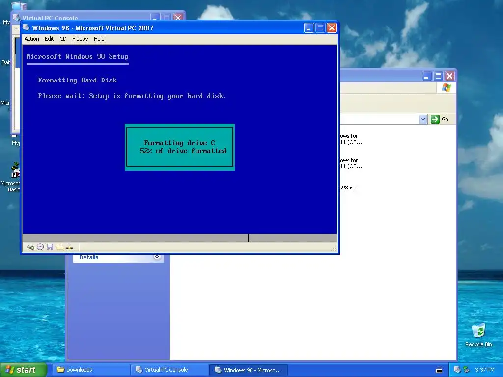Image resolution: width=503 pixels, height=377 pixels.
Task: Open the address bar dropdown arrow
Action: [423, 119]
